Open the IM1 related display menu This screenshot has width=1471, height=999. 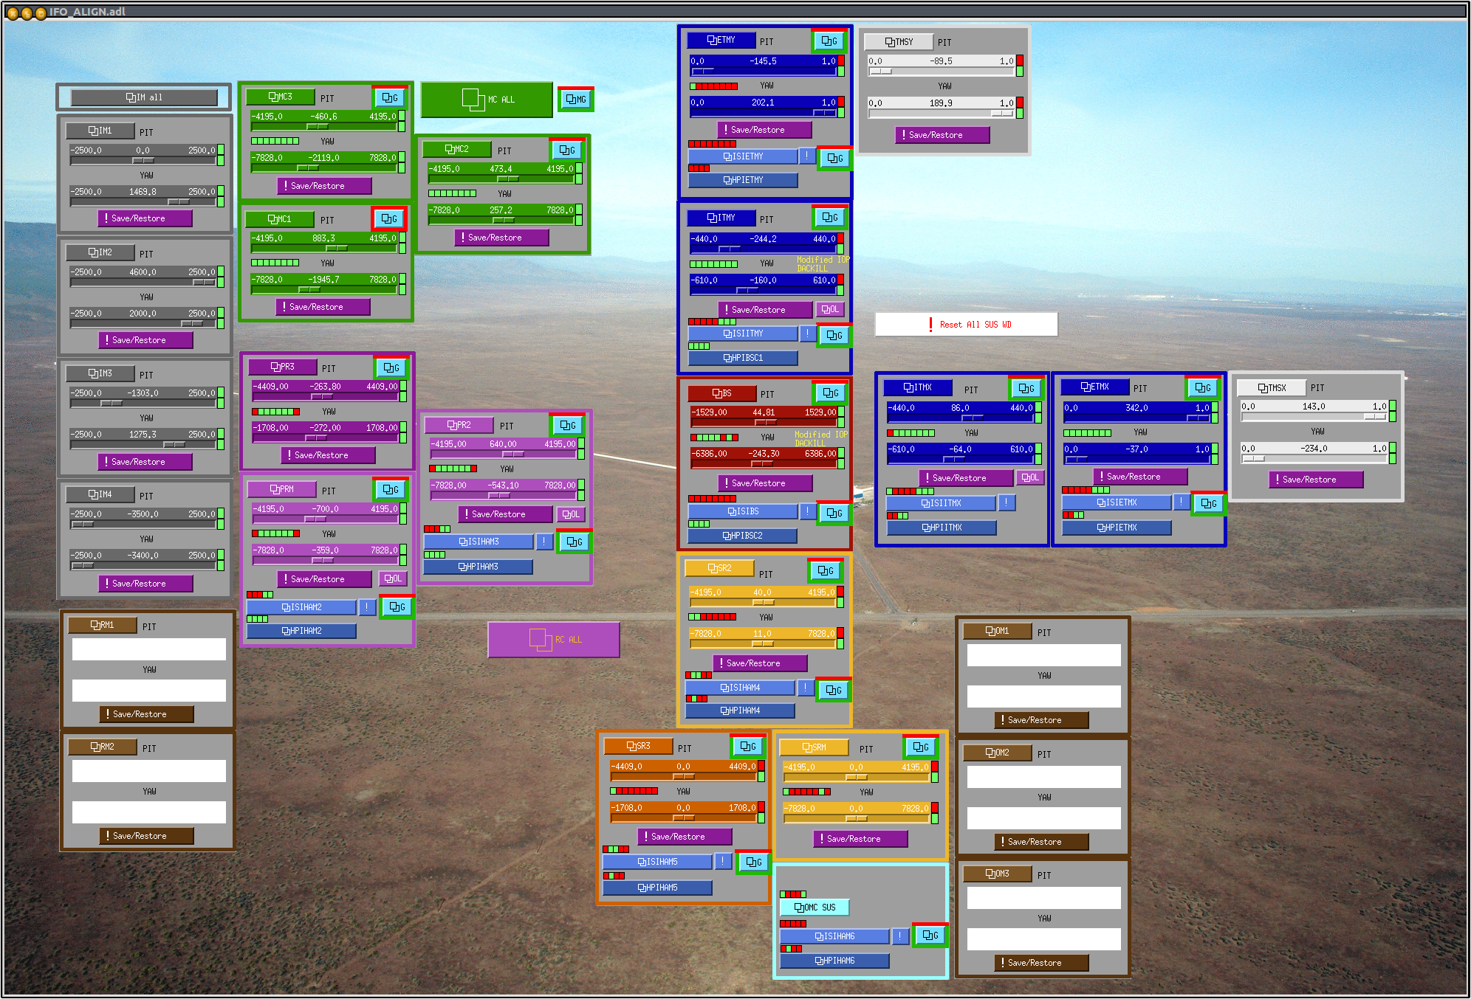tap(100, 131)
